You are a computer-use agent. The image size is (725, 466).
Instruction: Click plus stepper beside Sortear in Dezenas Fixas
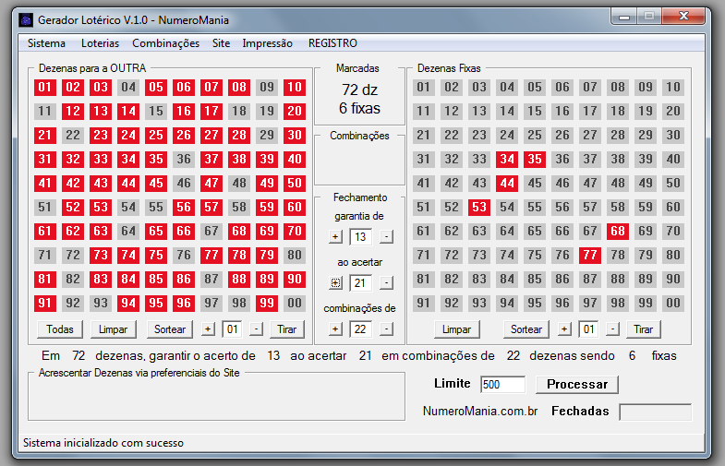click(x=564, y=329)
